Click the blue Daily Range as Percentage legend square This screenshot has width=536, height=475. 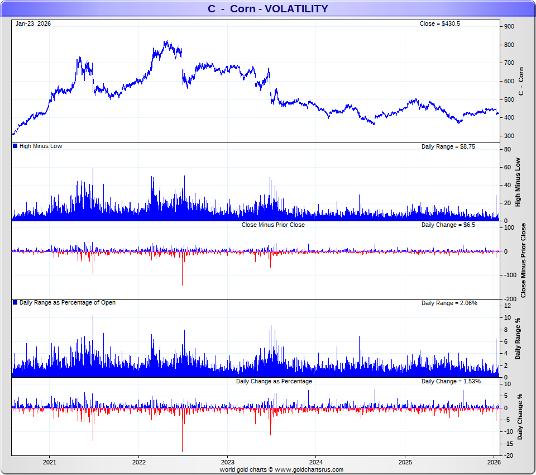pos(15,303)
